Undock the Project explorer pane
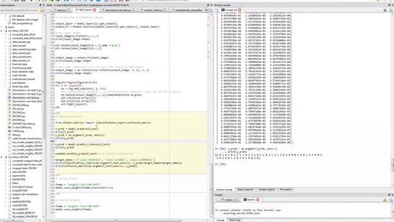The image size is (394, 222). 40,5
